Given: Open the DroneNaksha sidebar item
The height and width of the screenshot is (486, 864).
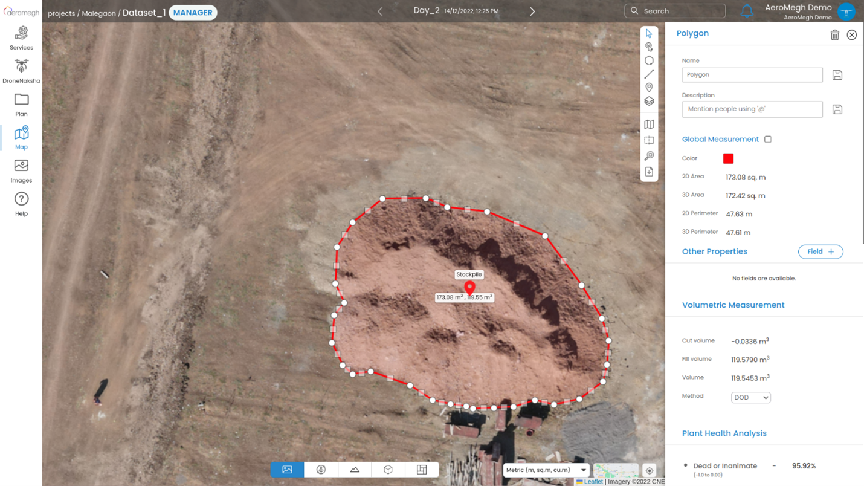Looking at the screenshot, I should pos(21,71).
